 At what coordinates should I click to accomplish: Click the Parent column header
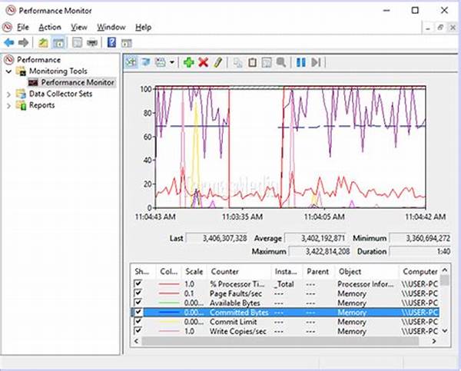[319, 271]
